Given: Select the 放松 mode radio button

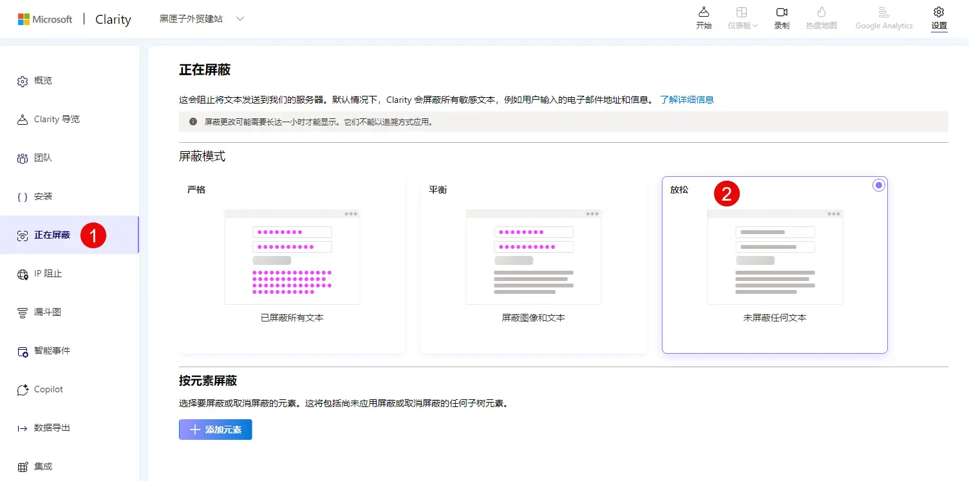Looking at the screenshot, I should point(879,185).
